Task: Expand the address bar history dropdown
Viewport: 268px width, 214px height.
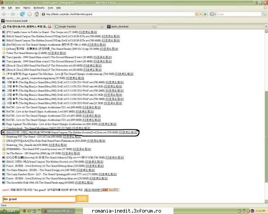Action: click(201, 14)
